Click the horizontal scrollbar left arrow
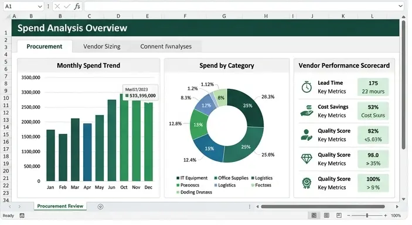 (257, 207)
